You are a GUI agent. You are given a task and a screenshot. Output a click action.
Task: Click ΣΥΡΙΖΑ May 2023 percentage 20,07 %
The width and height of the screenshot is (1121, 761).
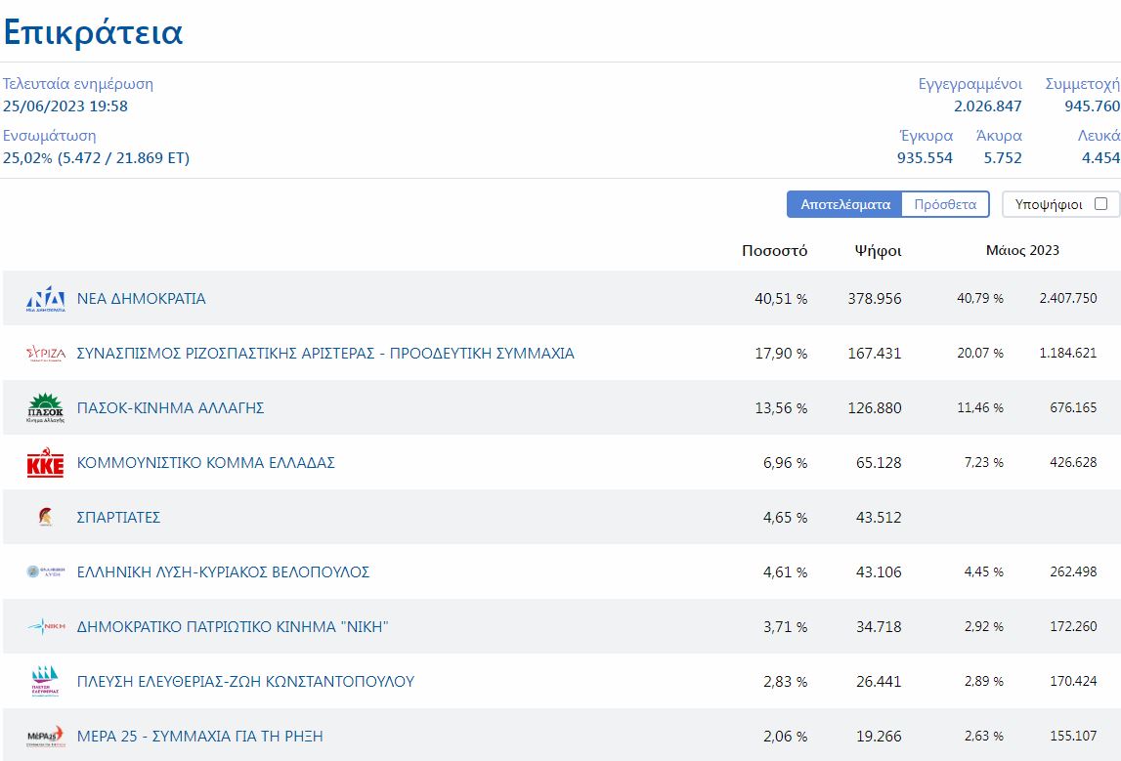tap(980, 353)
